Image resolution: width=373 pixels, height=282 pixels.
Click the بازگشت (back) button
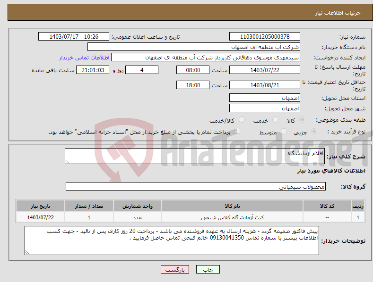[175, 269]
